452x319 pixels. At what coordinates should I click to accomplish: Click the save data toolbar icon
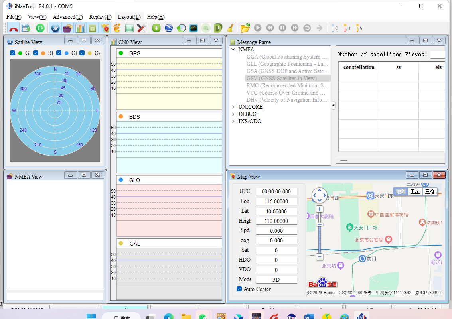pos(26,28)
